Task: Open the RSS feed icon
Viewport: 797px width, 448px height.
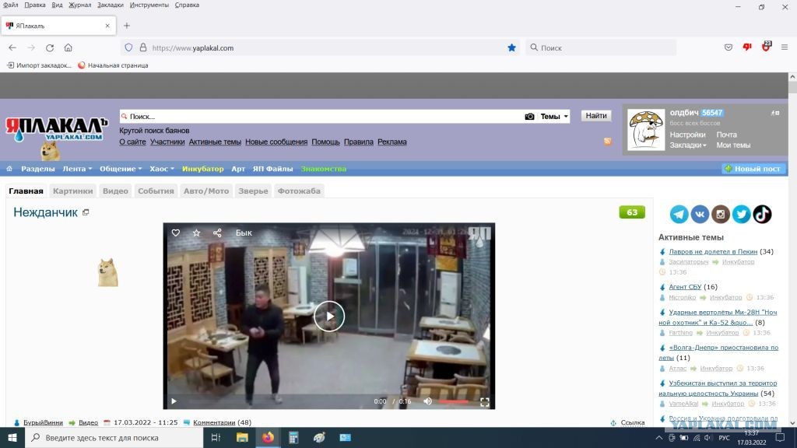Action: pyautogui.click(x=607, y=142)
